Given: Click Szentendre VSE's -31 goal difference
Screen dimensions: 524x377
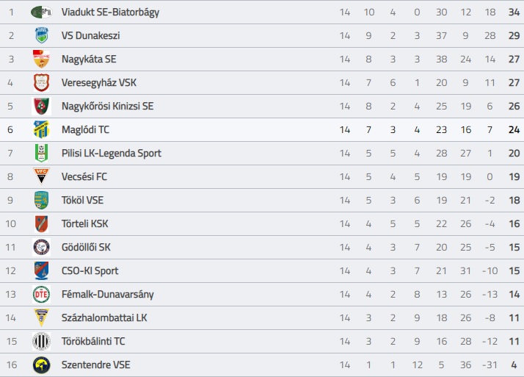Looking at the screenshot, I should tap(490, 365).
